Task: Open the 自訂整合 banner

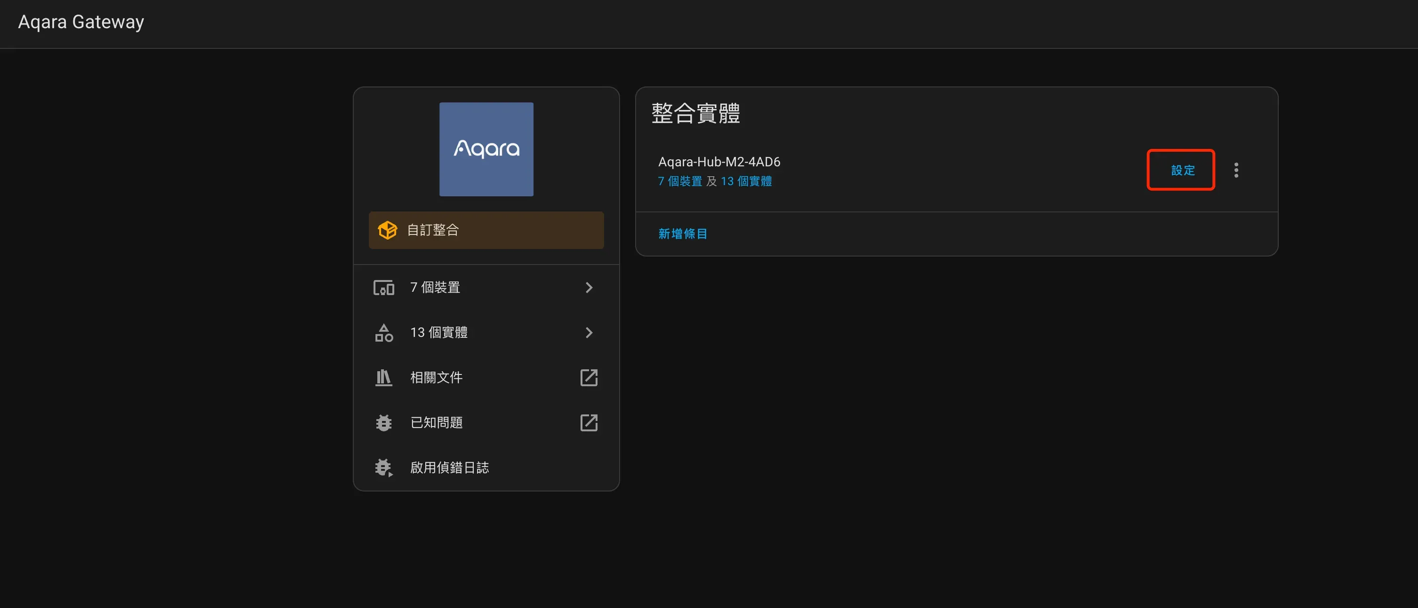Action: click(486, 230)
